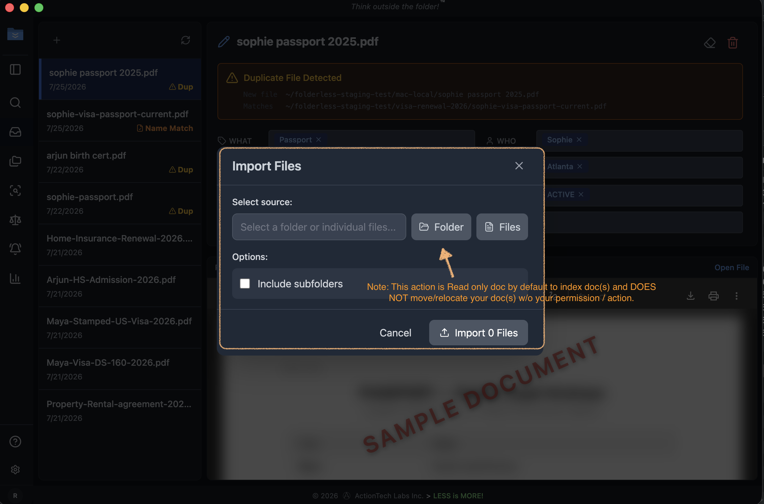Remove the ACTIVE tag

point(581,194)
